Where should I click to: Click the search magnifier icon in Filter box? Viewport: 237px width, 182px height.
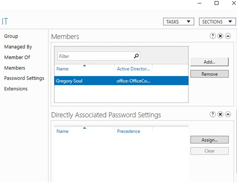(x=136, y=56)
